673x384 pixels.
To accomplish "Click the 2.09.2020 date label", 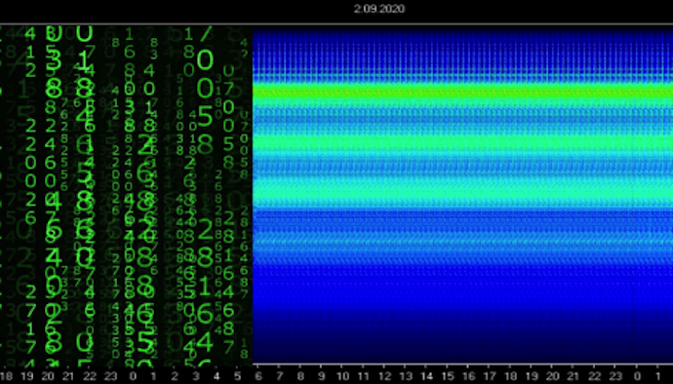I will coord(379,9).
